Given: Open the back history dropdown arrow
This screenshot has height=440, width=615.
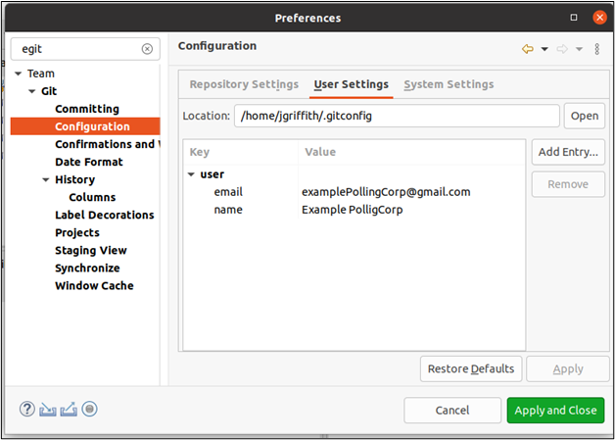Looking at the screenshot, I should tap(544, 49).
